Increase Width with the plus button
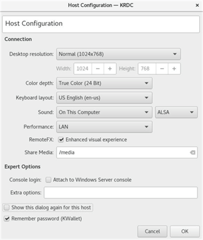Image resolution: width=203 pixels, height=240 pixels. pos(110,69)
